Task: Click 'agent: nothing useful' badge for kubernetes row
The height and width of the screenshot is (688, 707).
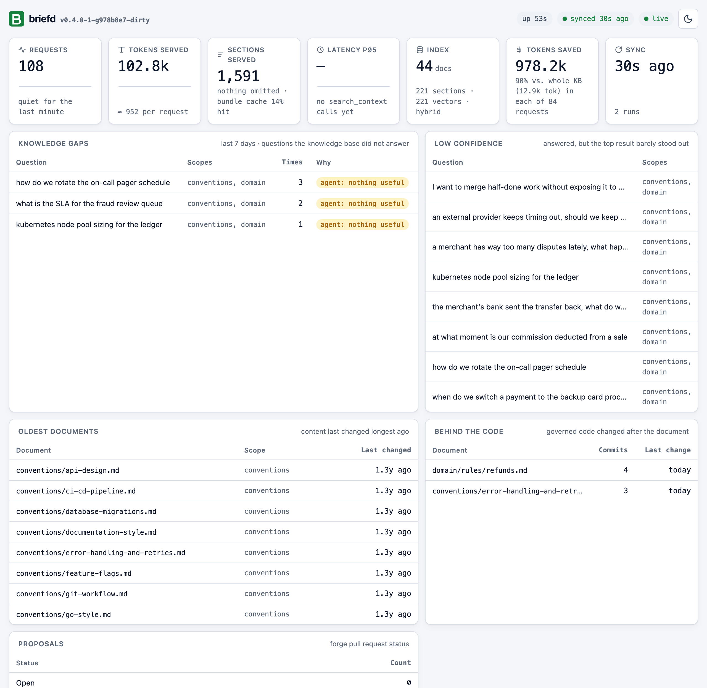Action: [x=362, y=224]
